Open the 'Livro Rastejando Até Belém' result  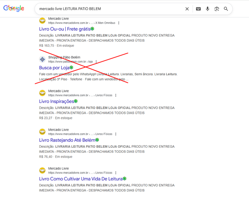tap(67, 140)
